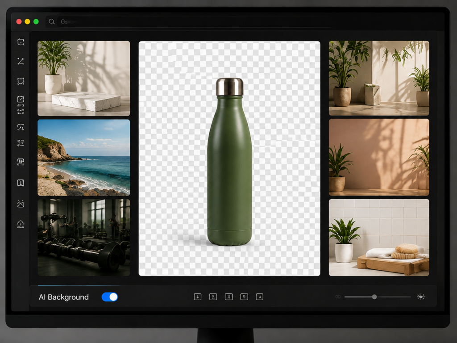
Task: Click second square icon in bottom toolbar
Action: (213, 297)
